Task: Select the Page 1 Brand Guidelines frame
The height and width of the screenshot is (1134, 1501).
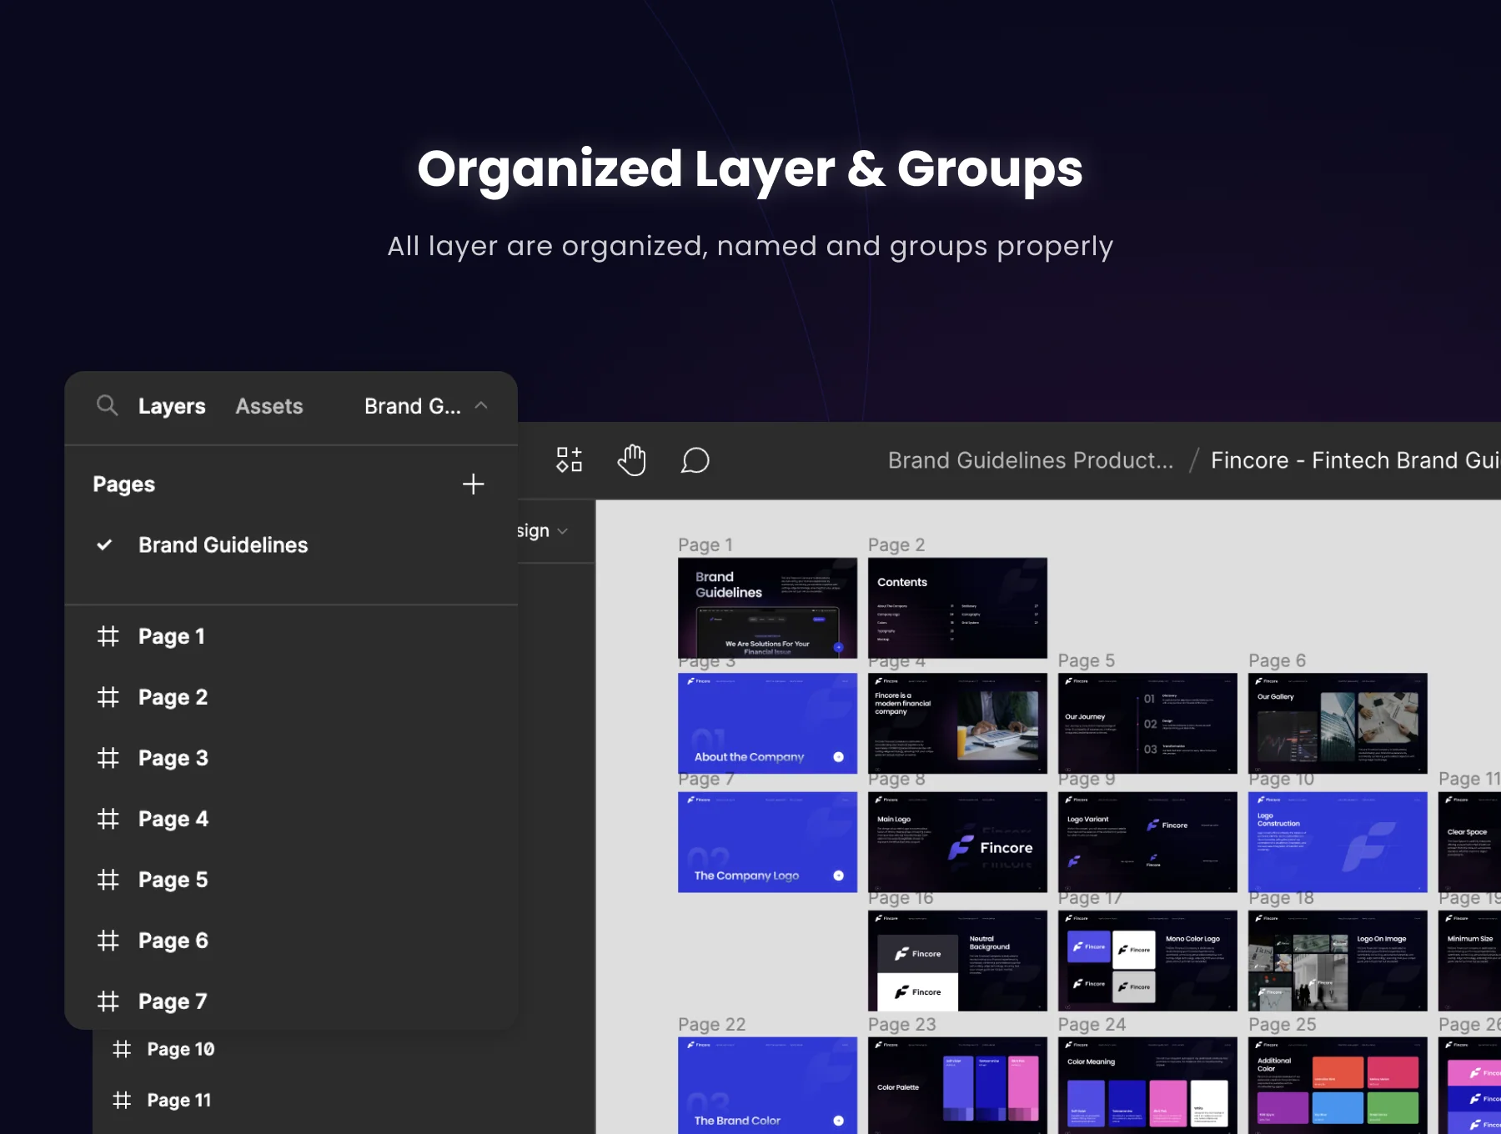Action: (767, 608)
